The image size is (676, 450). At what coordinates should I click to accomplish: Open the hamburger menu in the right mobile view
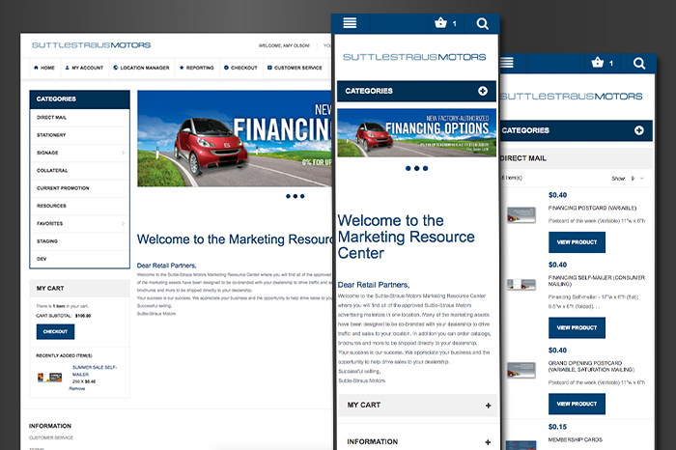point(507,63)
